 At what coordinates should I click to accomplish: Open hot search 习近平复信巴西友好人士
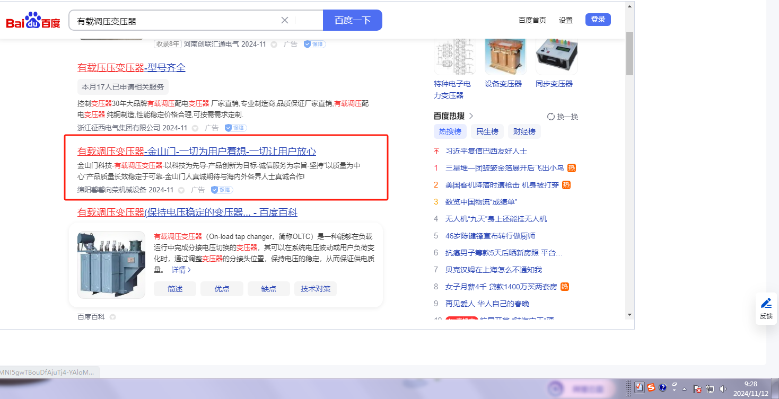[486, 151]
